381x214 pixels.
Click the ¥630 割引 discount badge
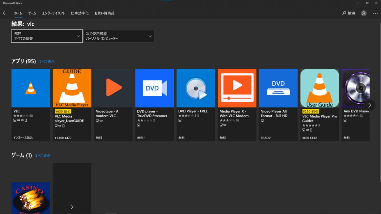63,111
